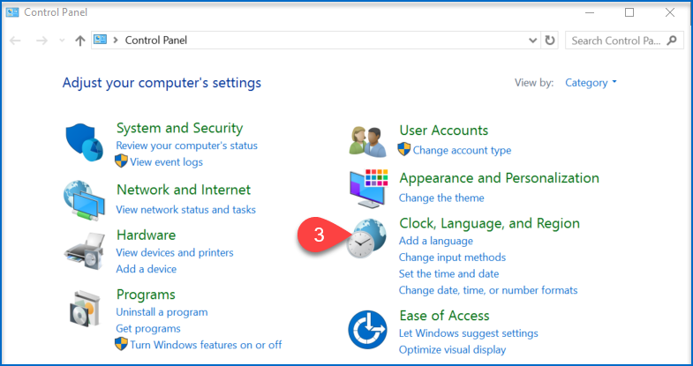The width and height of the screenshot is (693, 366).
Task: Open the Hardware printer icon
Action: click(85, 251)
